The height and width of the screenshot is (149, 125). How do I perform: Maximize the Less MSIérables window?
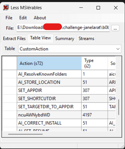pyautogui.click(x=98, y=8)
